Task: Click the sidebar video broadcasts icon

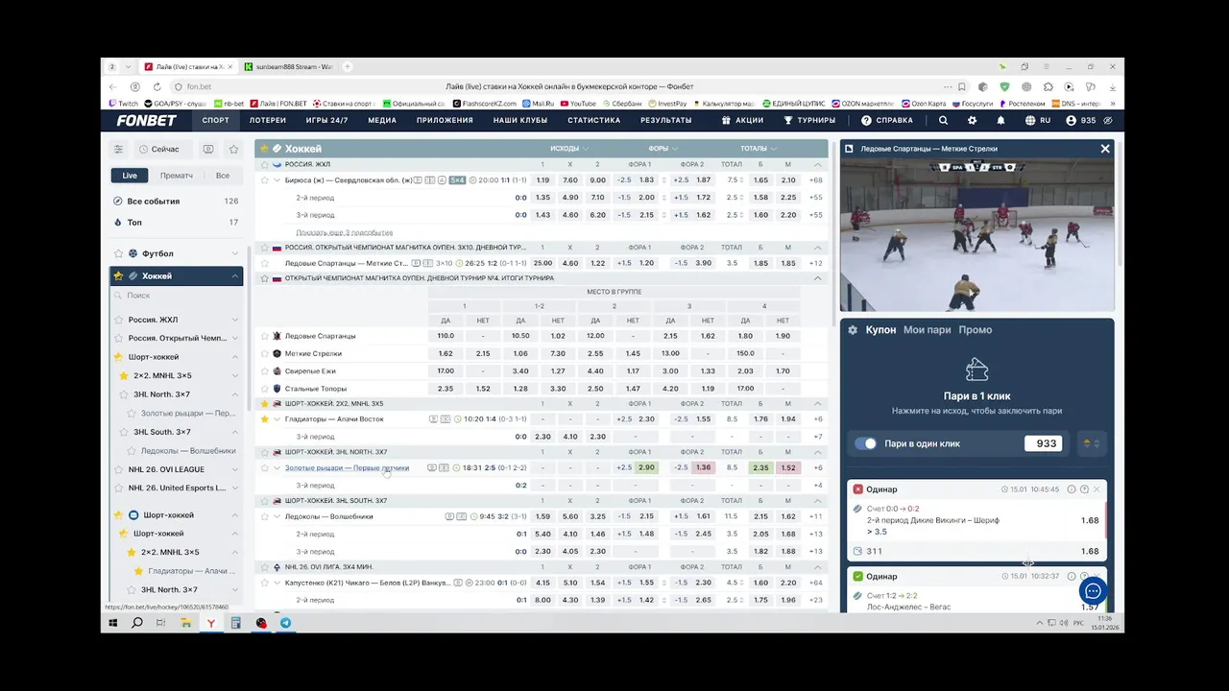Action: 208,149
